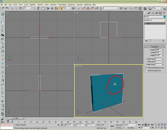Create a reactor Cloth Collection
Viewport: 167px width, 130px height.
[2, 18]
